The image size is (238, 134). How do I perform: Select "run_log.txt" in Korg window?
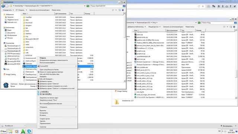click(140, 92)
